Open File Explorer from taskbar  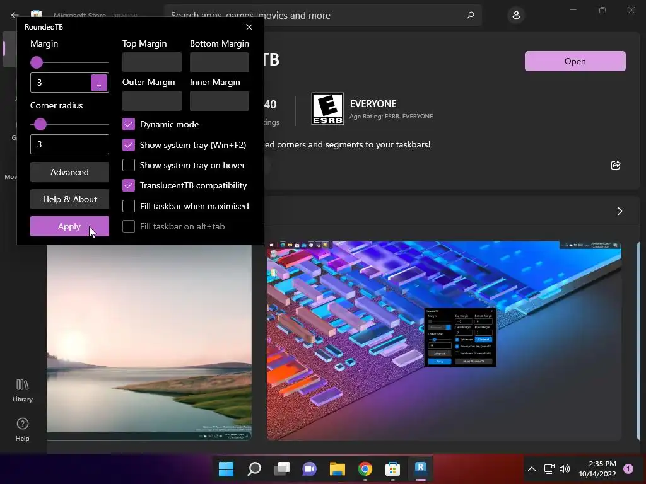(337, 469)
